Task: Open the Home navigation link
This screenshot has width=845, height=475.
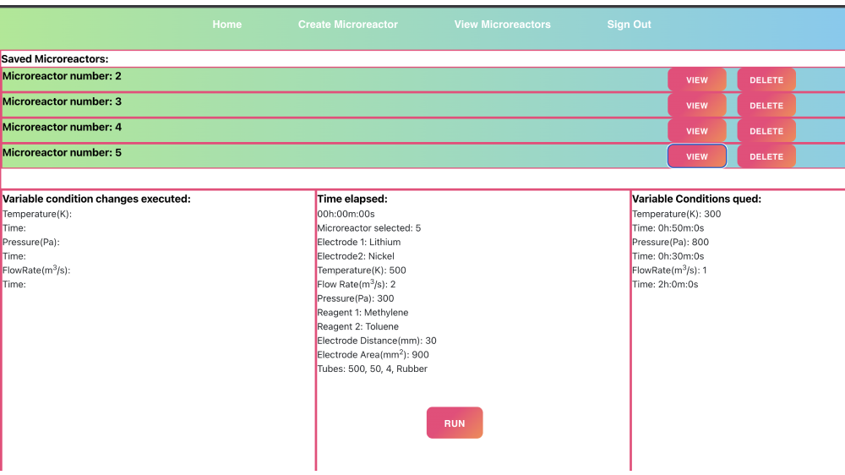Action: coord(226,25)
